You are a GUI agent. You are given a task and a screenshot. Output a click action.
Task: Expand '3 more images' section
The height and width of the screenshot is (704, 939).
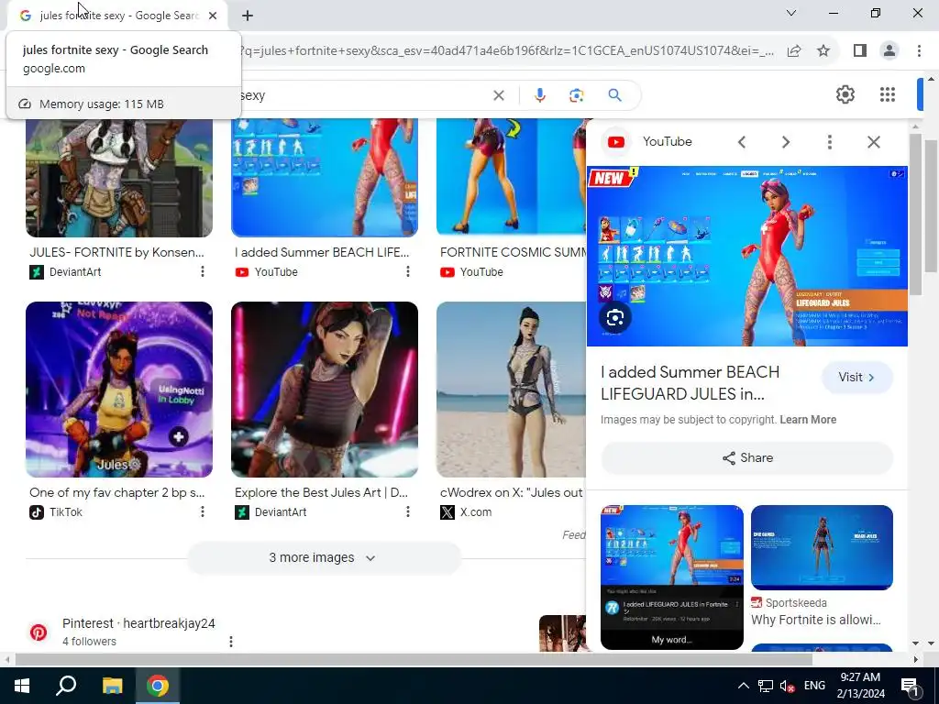tap(324, 558)
